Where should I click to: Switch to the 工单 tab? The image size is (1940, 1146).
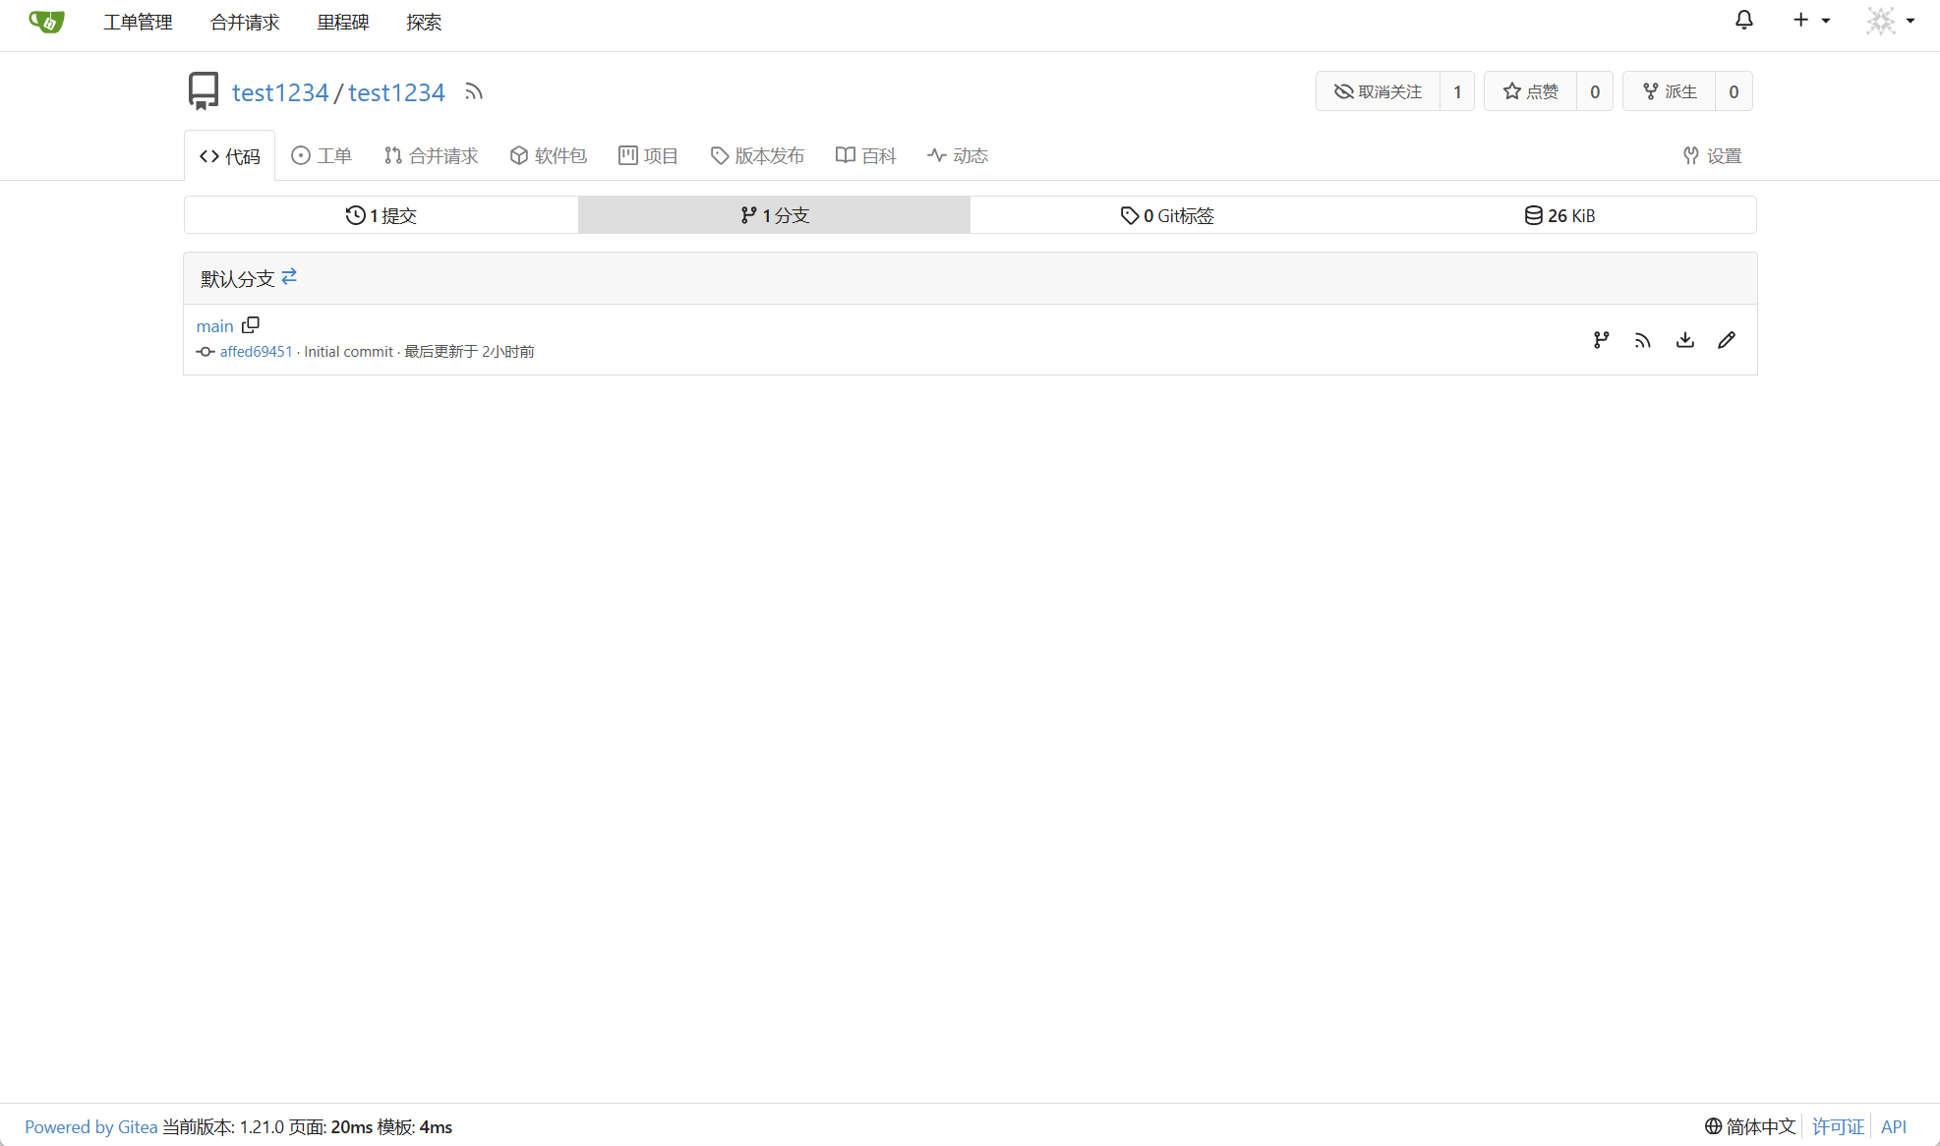click(322, 155)
